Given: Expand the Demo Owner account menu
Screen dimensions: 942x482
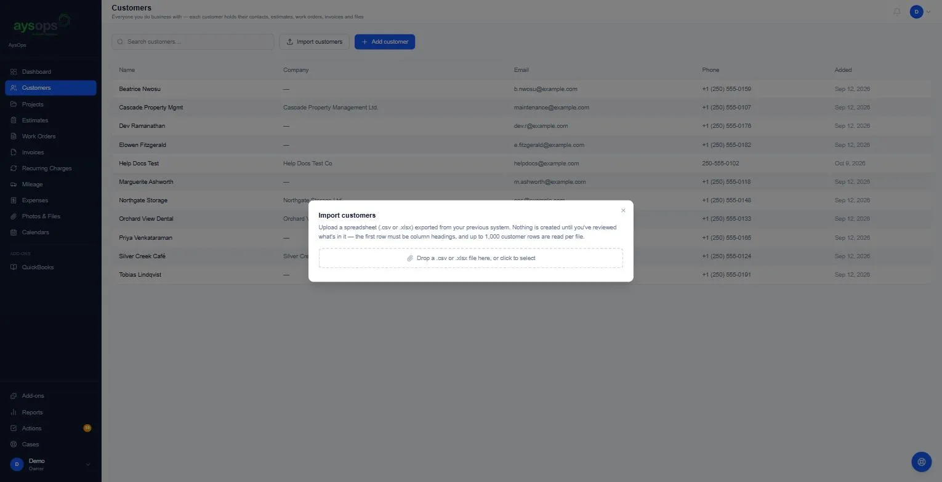Looking at the screenshot, I should [x=50, y=465].
